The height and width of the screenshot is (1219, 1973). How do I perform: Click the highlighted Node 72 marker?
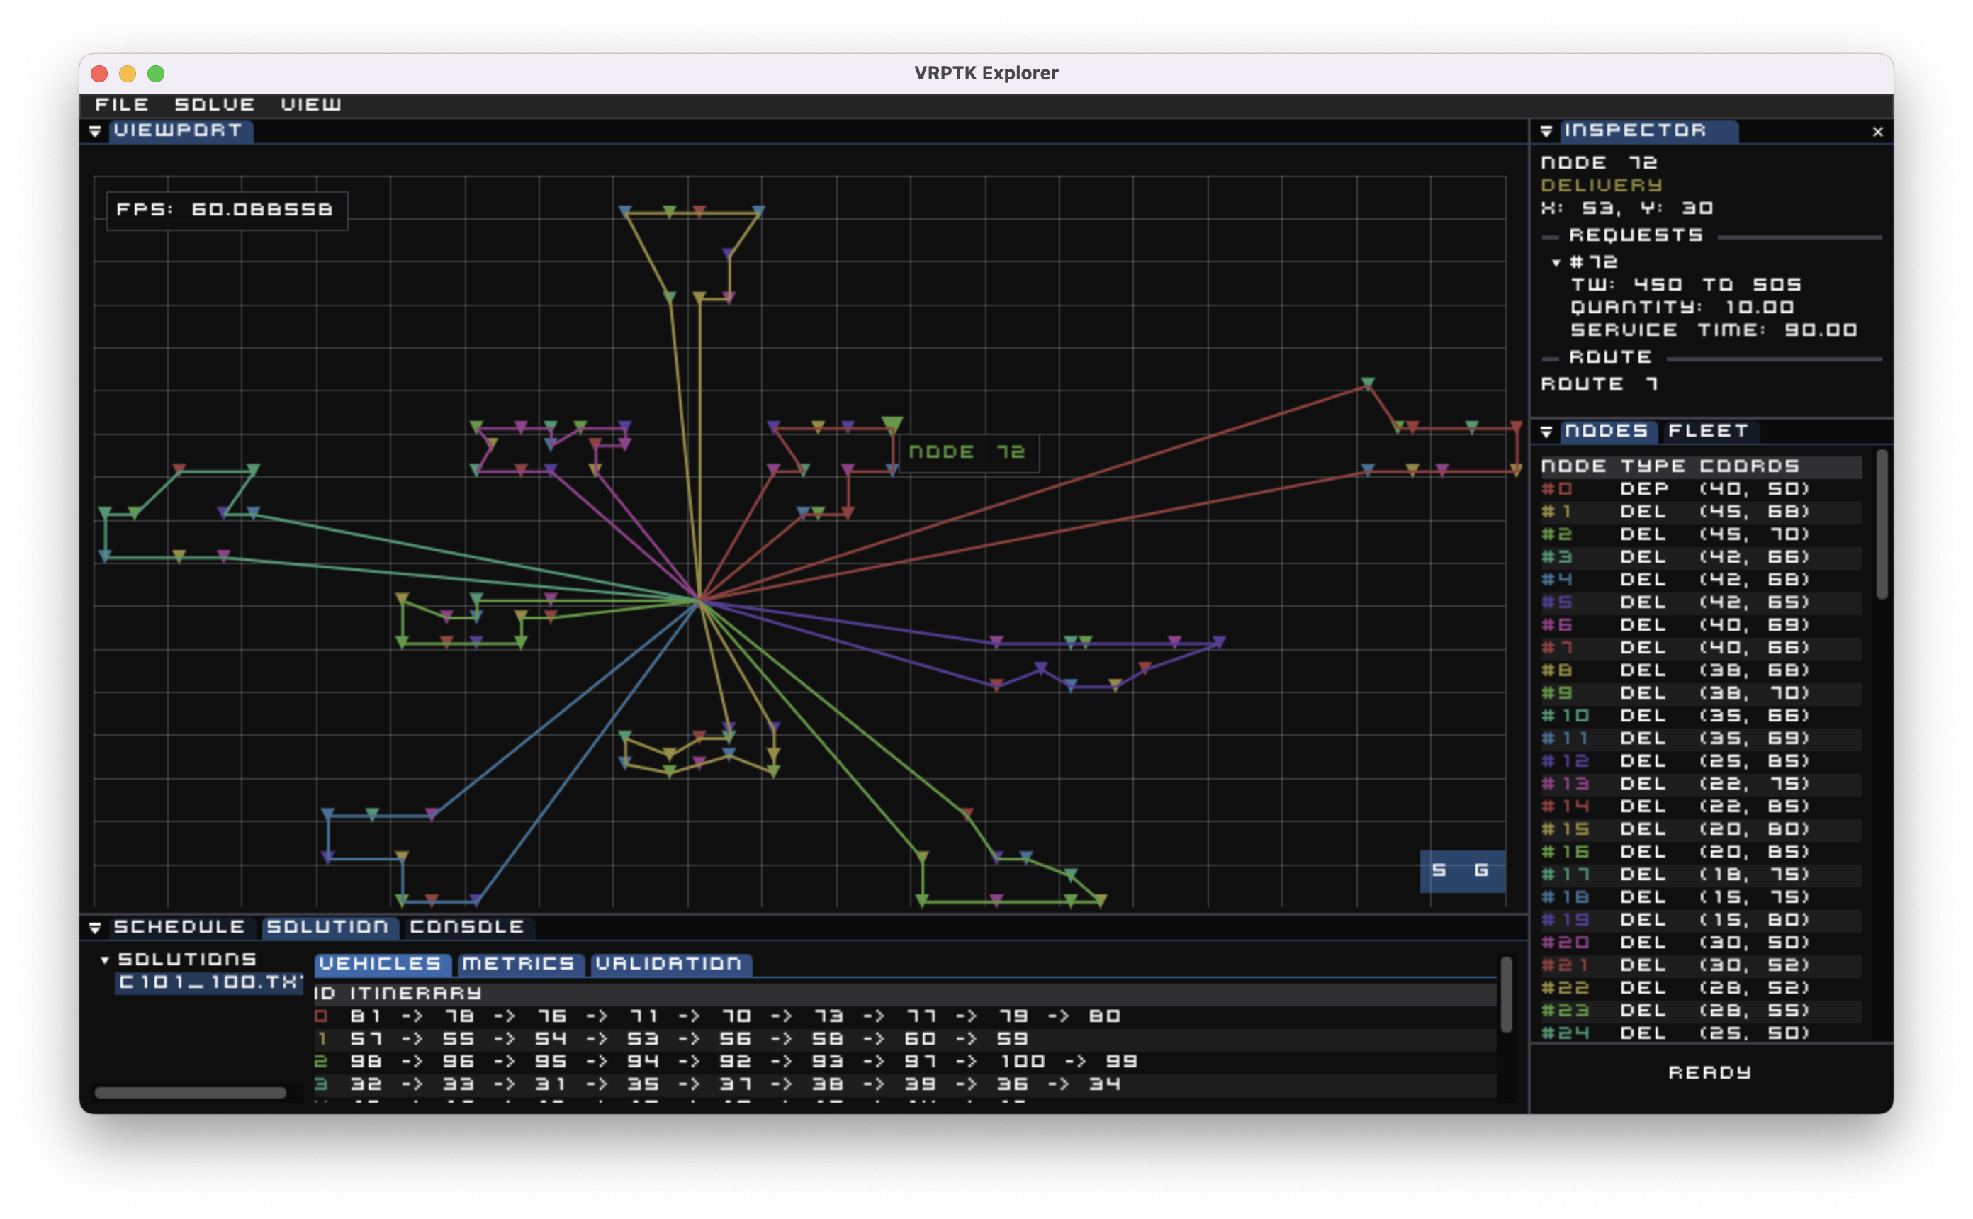[892, 424]
